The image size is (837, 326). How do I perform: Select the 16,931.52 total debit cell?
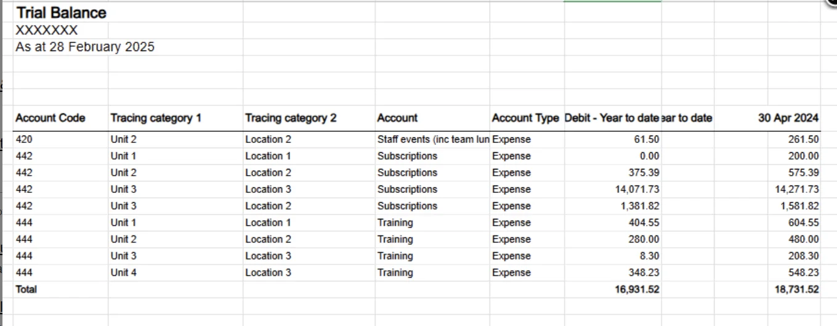[637, 290]
